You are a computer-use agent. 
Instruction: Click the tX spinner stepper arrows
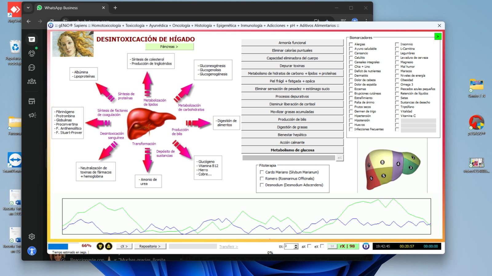click(x=296, y=246)
